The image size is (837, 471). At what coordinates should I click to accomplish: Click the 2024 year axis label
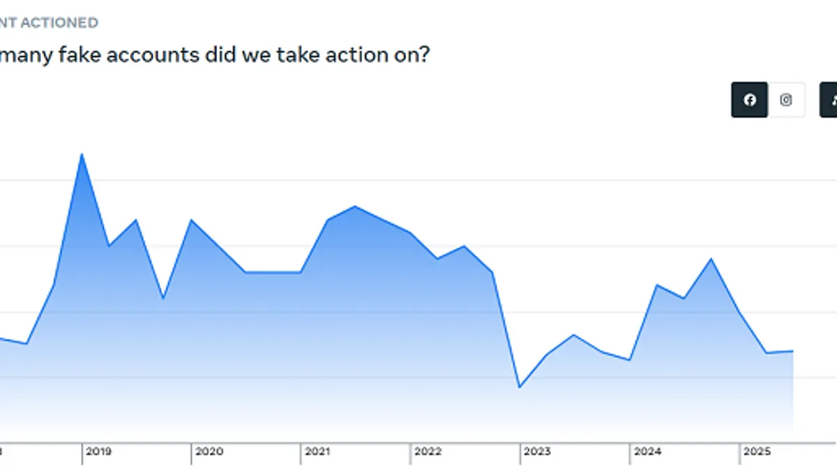(647, 452)
